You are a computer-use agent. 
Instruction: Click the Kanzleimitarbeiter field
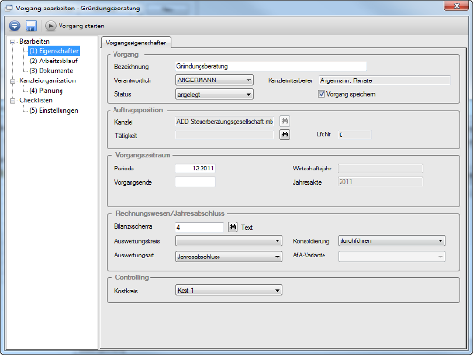384,80
